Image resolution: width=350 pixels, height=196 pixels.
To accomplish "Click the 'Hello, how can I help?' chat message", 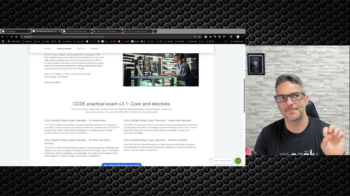I will click(x=223, y=161).
